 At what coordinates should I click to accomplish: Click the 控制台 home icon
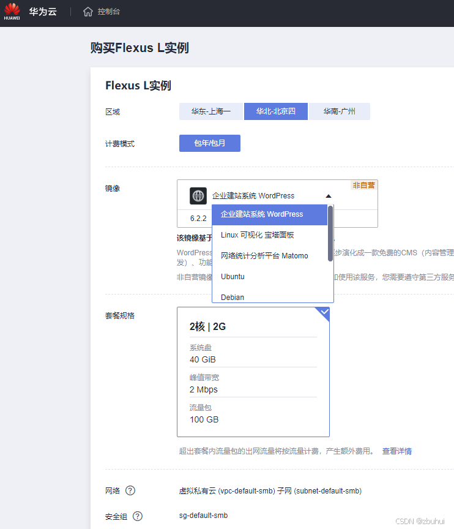88,12
